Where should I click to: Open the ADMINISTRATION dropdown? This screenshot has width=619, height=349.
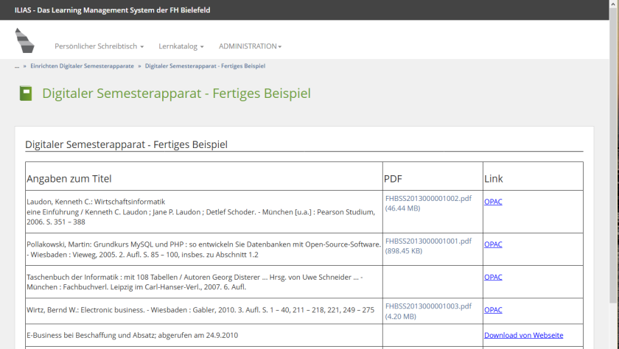250,46
